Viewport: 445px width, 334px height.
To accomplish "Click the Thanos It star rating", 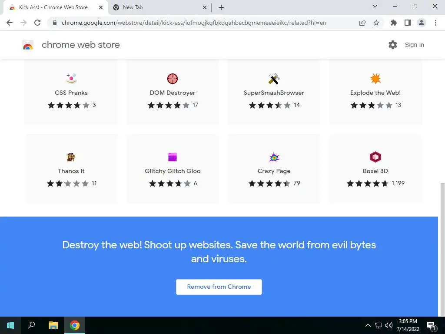I will 68,184.
